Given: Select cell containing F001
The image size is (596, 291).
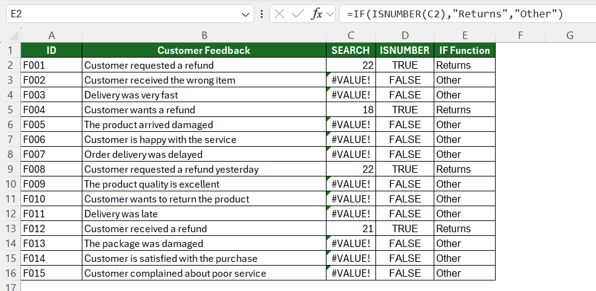Looking at the screenshot, I should pos(51,65).
